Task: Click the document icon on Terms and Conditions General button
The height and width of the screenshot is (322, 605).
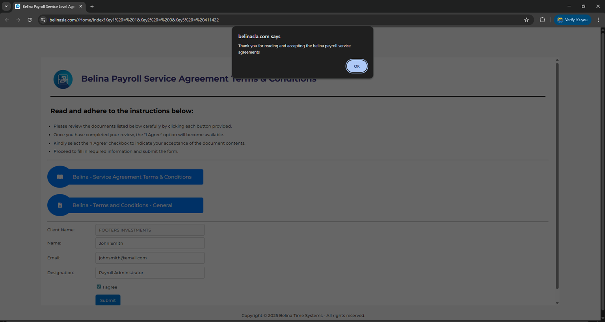Action: 60,205
